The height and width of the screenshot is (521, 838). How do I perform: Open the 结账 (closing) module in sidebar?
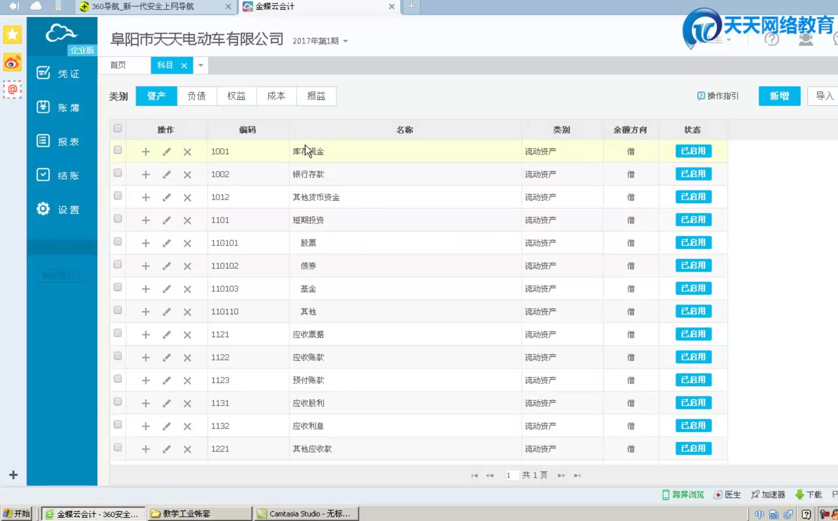[60, 174]
